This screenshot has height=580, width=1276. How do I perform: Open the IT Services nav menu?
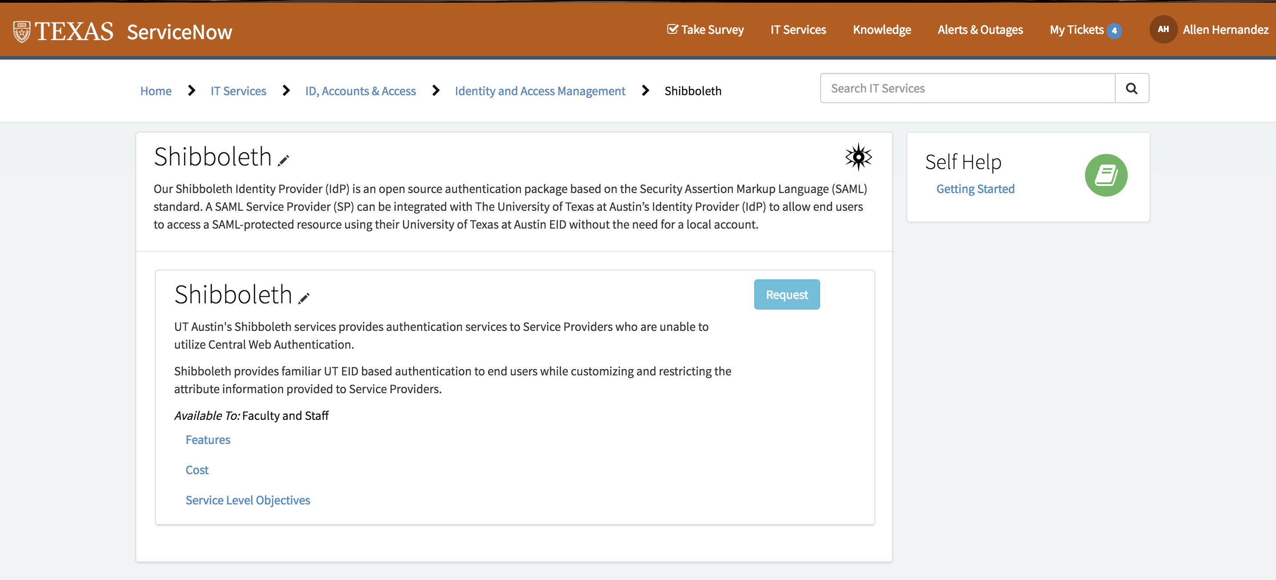798,30
